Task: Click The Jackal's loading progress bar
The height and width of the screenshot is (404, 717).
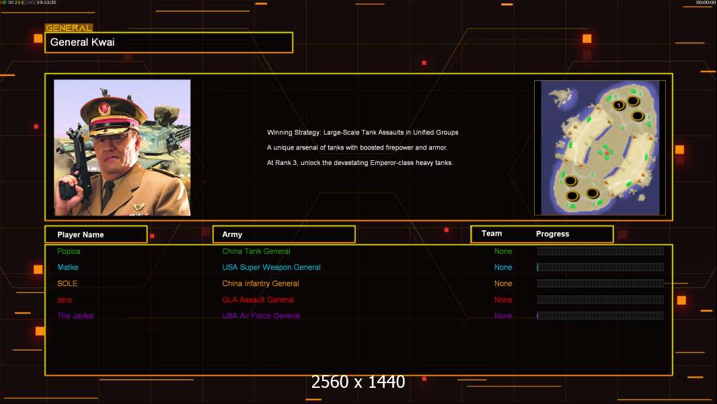Action: pyautogui.click(x=600, y=316)
